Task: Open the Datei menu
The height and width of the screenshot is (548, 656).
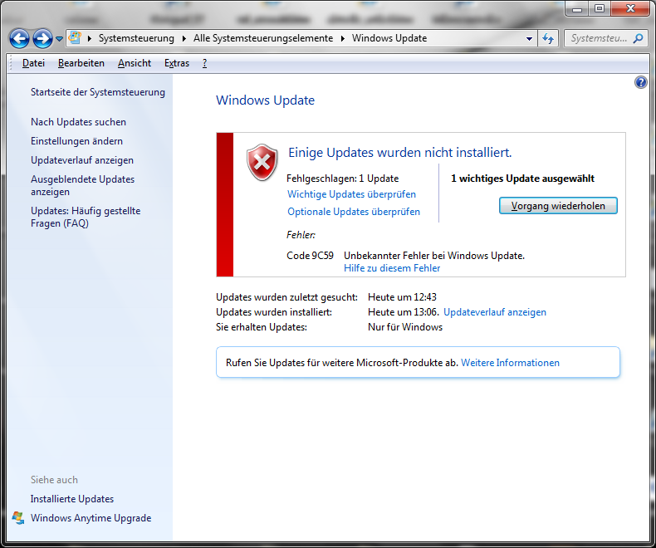Action: (33, 63)
